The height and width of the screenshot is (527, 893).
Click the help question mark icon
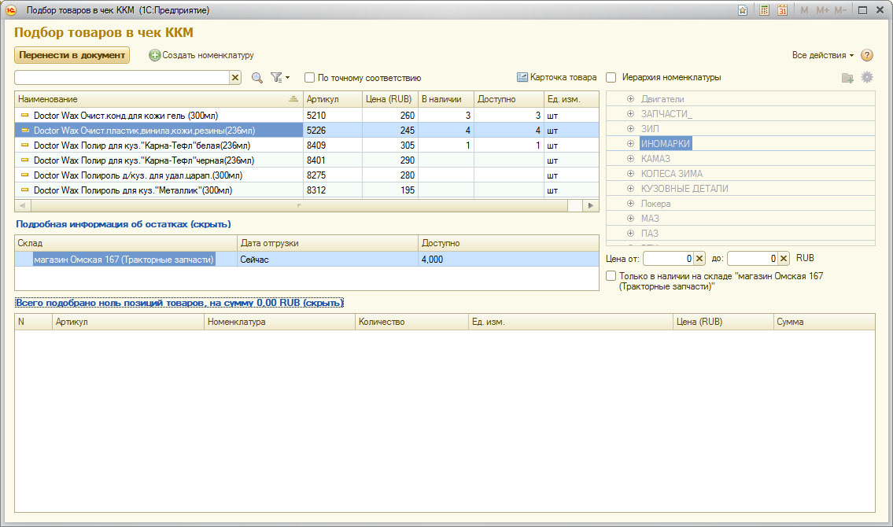(867, 55)
